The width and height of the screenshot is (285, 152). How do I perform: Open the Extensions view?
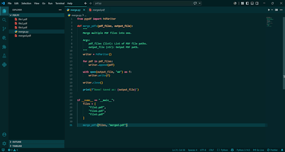(x=4, y=47)
